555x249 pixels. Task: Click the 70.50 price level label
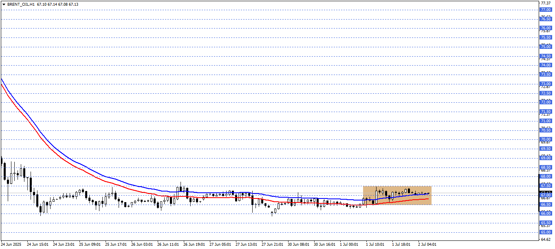click(546, 130)
